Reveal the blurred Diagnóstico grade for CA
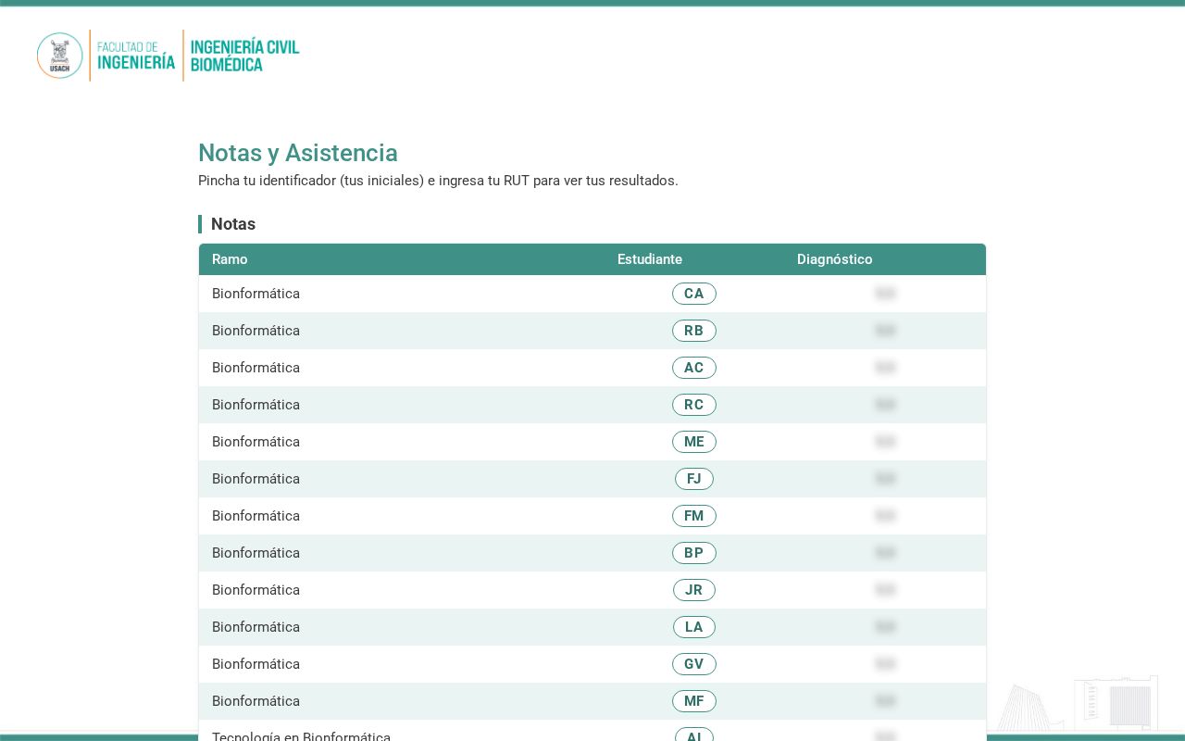 [x=885, y=294]
